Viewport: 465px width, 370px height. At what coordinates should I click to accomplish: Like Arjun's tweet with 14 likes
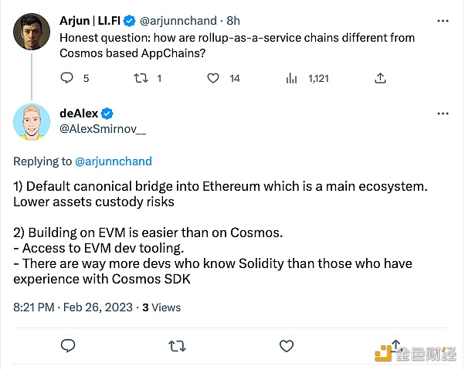212,78
